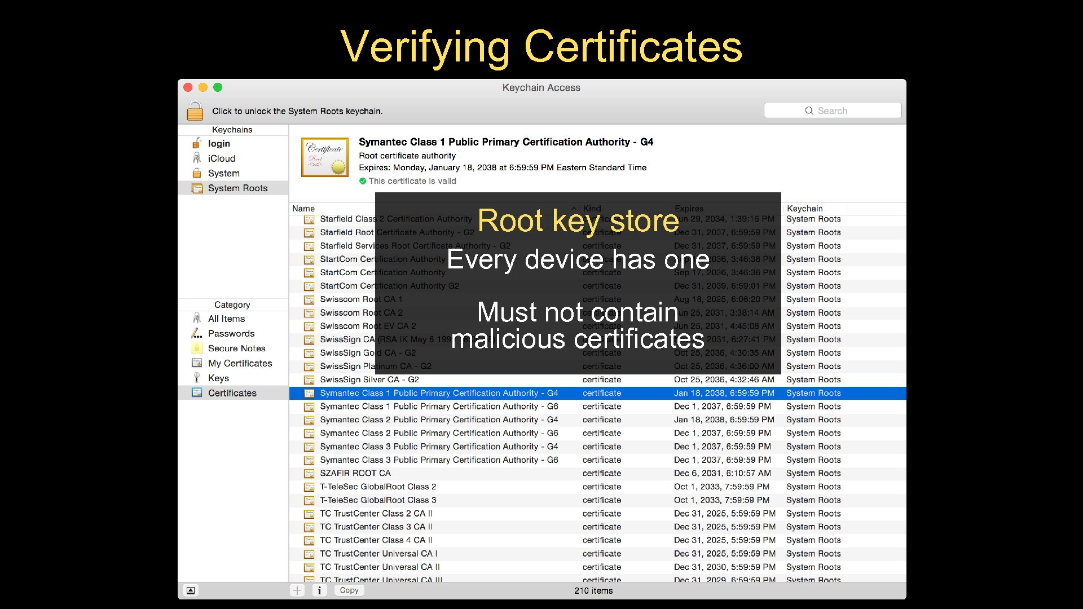Select the Keychains section header
This screenshot has height=609, width=1083.
(232, 129)
